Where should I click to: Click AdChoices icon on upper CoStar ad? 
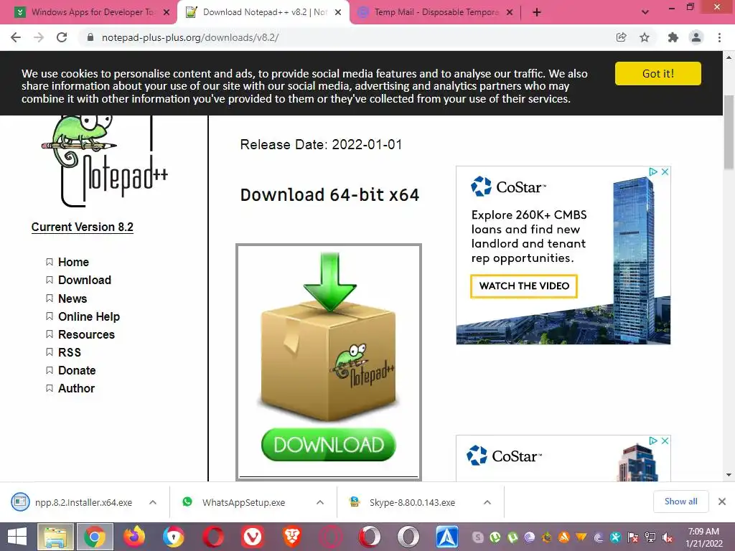coord(652,172)
